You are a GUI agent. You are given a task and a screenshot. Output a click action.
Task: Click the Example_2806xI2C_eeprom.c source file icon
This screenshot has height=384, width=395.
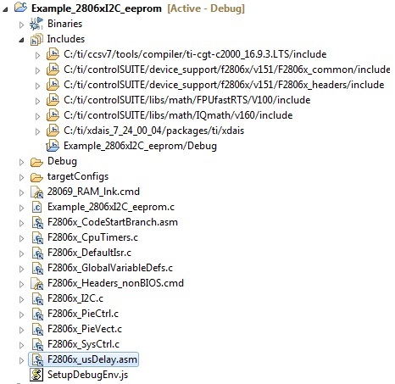pyautogui.click(x=36, y=207)
